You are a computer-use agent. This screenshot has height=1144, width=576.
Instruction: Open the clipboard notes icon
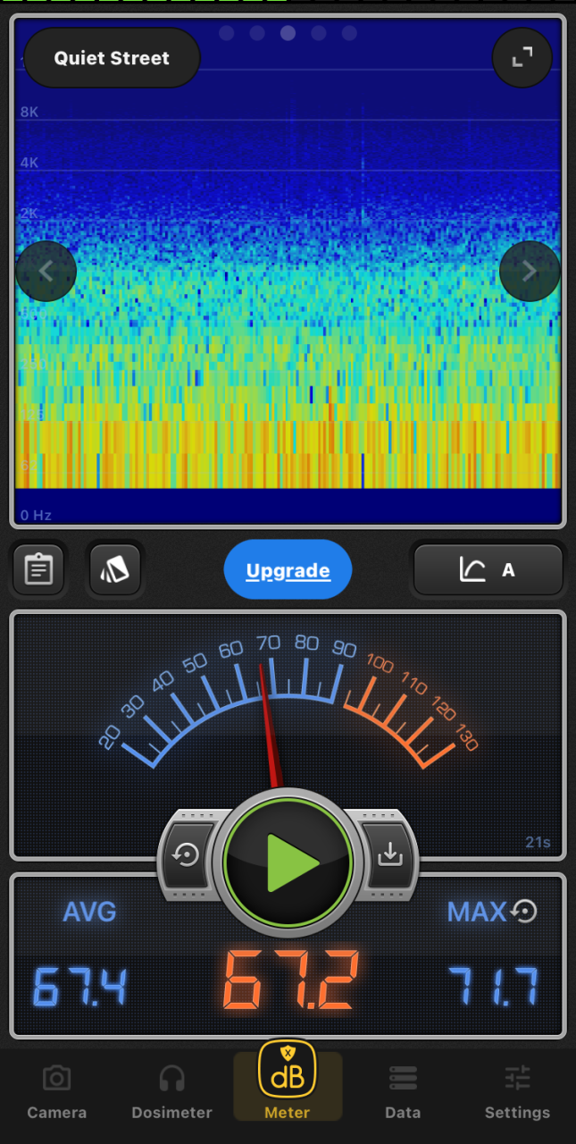[x=38, y=569]
